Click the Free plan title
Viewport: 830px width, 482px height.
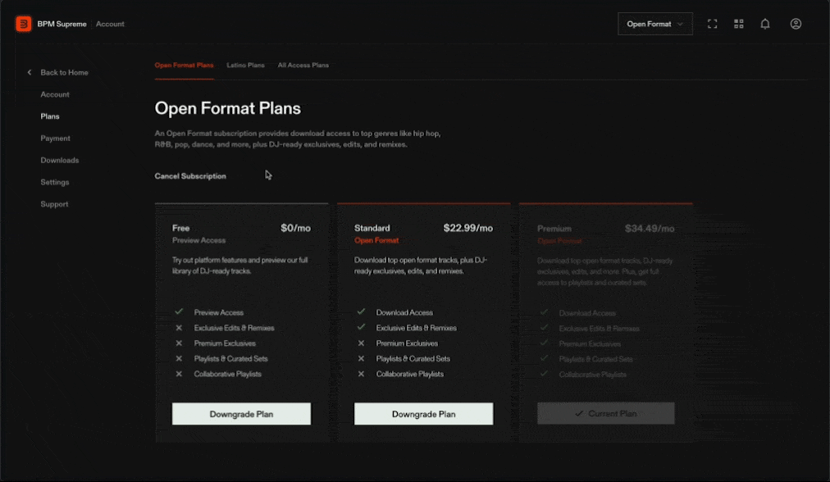[180, 228]
